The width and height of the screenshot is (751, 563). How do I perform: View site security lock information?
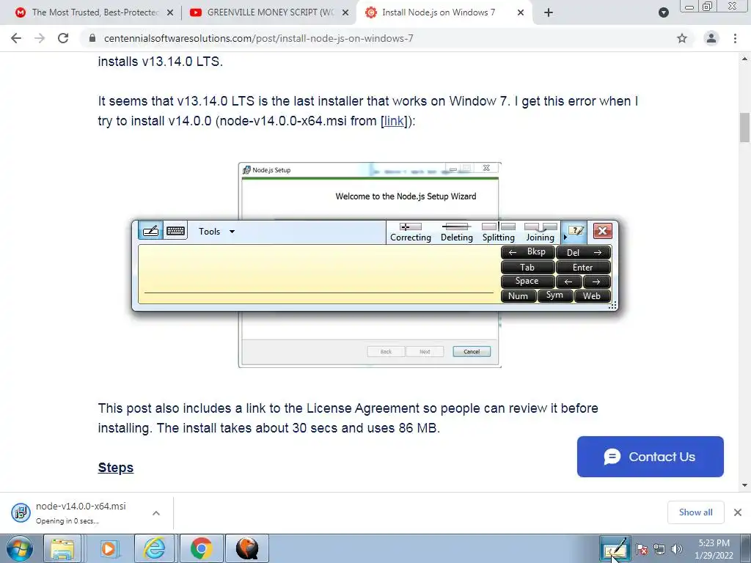click(92, 38)
